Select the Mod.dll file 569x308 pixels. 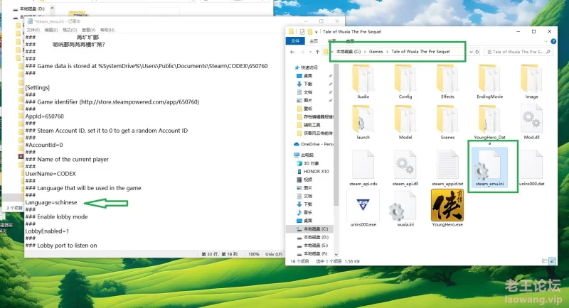(531, 122)
